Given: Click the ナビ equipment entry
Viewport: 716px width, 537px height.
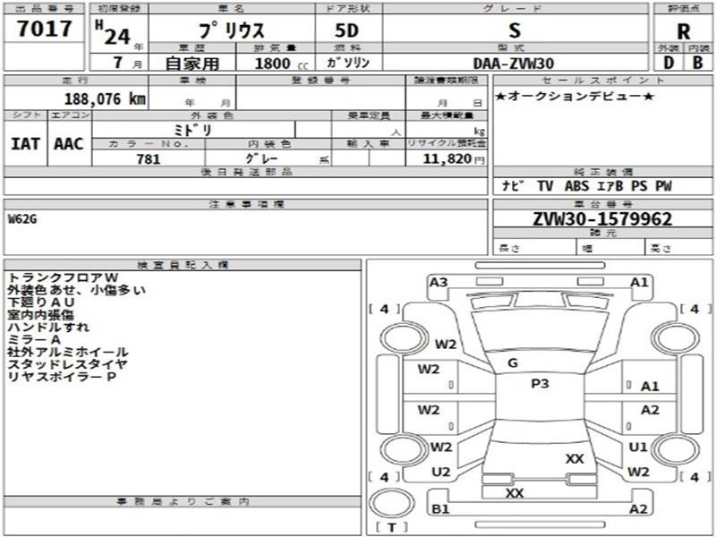Looking at the screenshot, I should 513,186.
